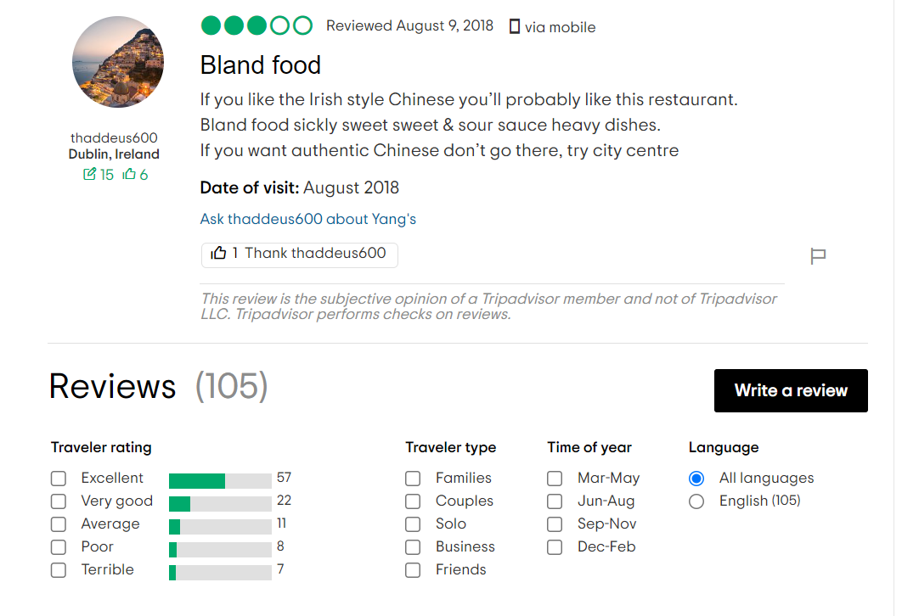Click thaddeus600's profile avatar photo
This screenshot has height=616, width=902.
tap(118, 61)
